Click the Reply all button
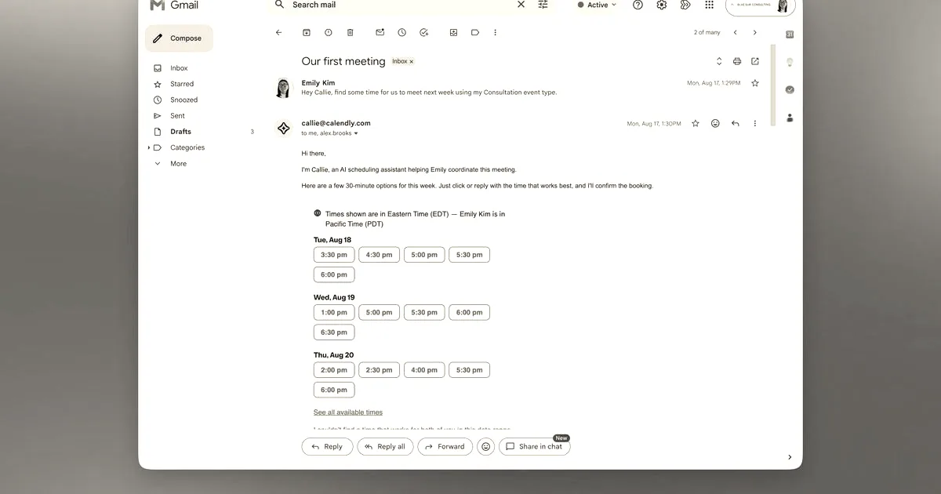Image resolution: width=941 pixels, height=494 pixels. click(385, 446)
